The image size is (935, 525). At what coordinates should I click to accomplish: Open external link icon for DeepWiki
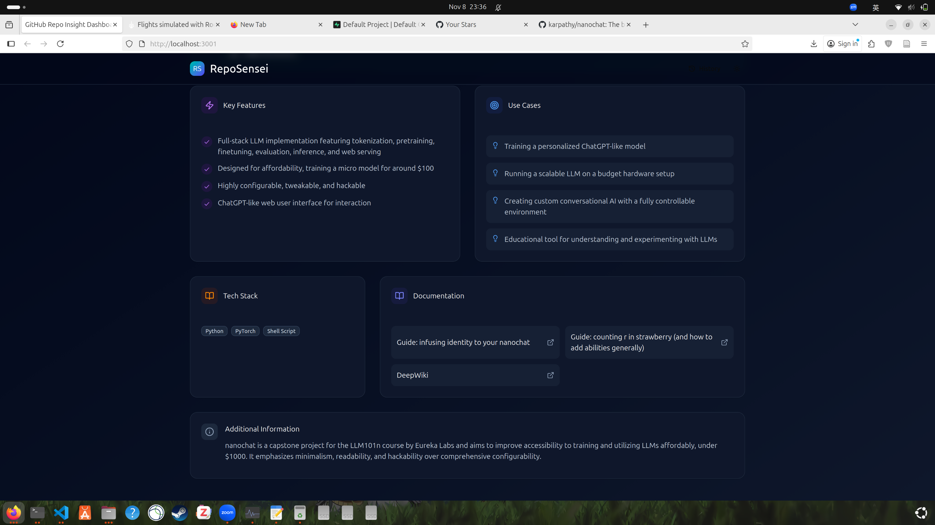[x=550, y=375]
